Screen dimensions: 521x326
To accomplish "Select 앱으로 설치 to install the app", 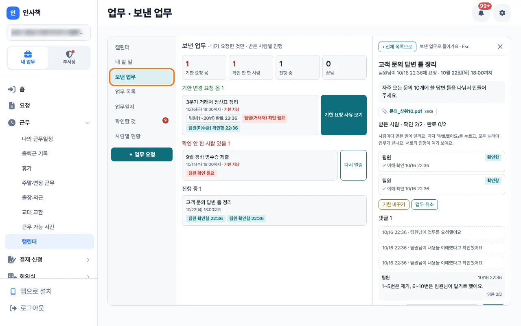I will pos(49,291).
